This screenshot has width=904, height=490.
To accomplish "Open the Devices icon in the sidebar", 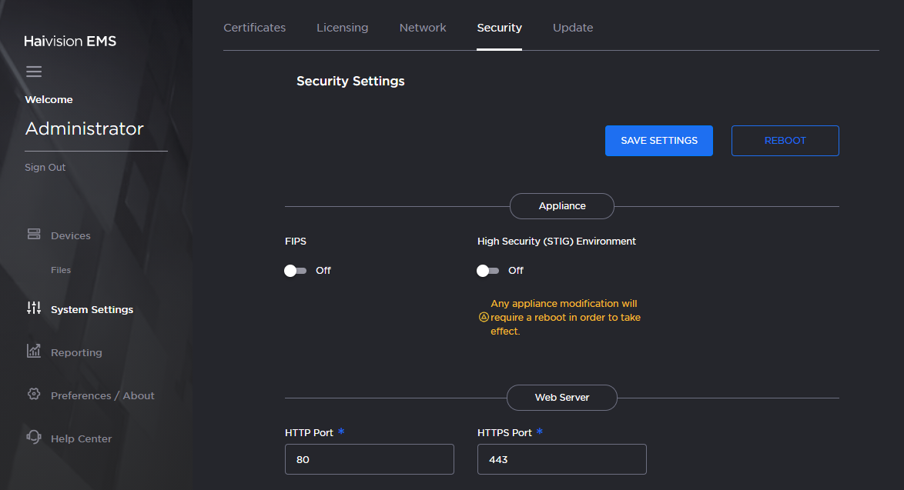I will pyautogui.click(x=34, y=235).
